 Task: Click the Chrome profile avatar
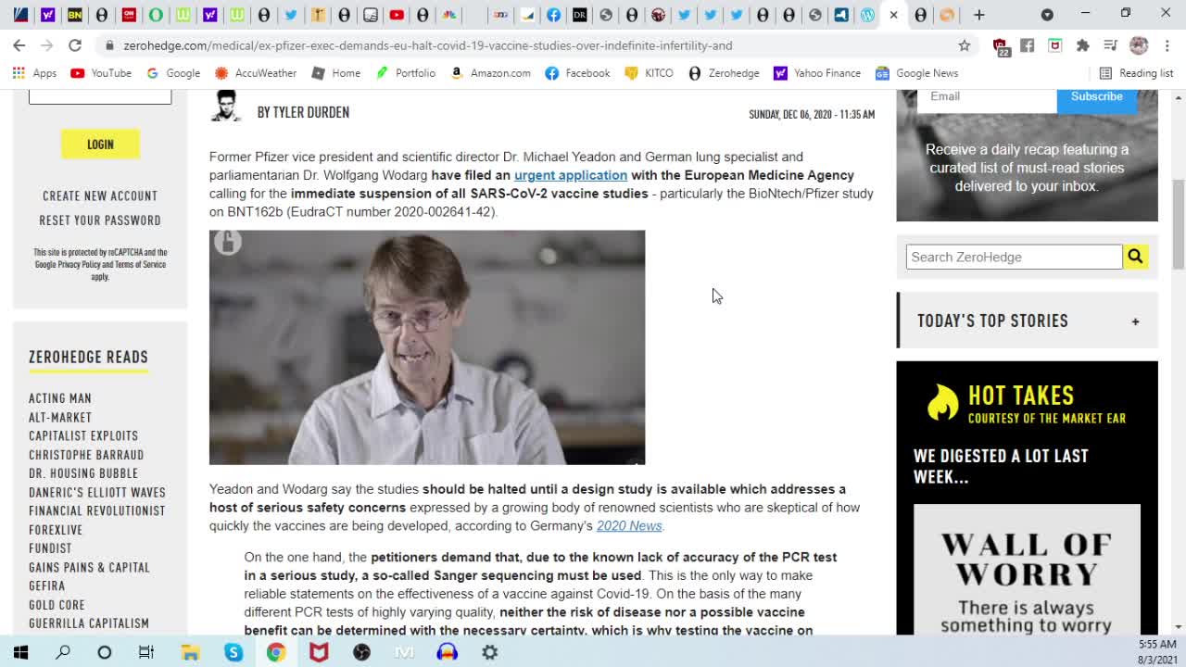coord(1139,45)
